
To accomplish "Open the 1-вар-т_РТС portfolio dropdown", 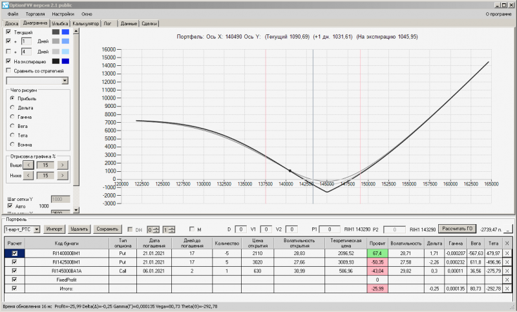I will point(37,229).
